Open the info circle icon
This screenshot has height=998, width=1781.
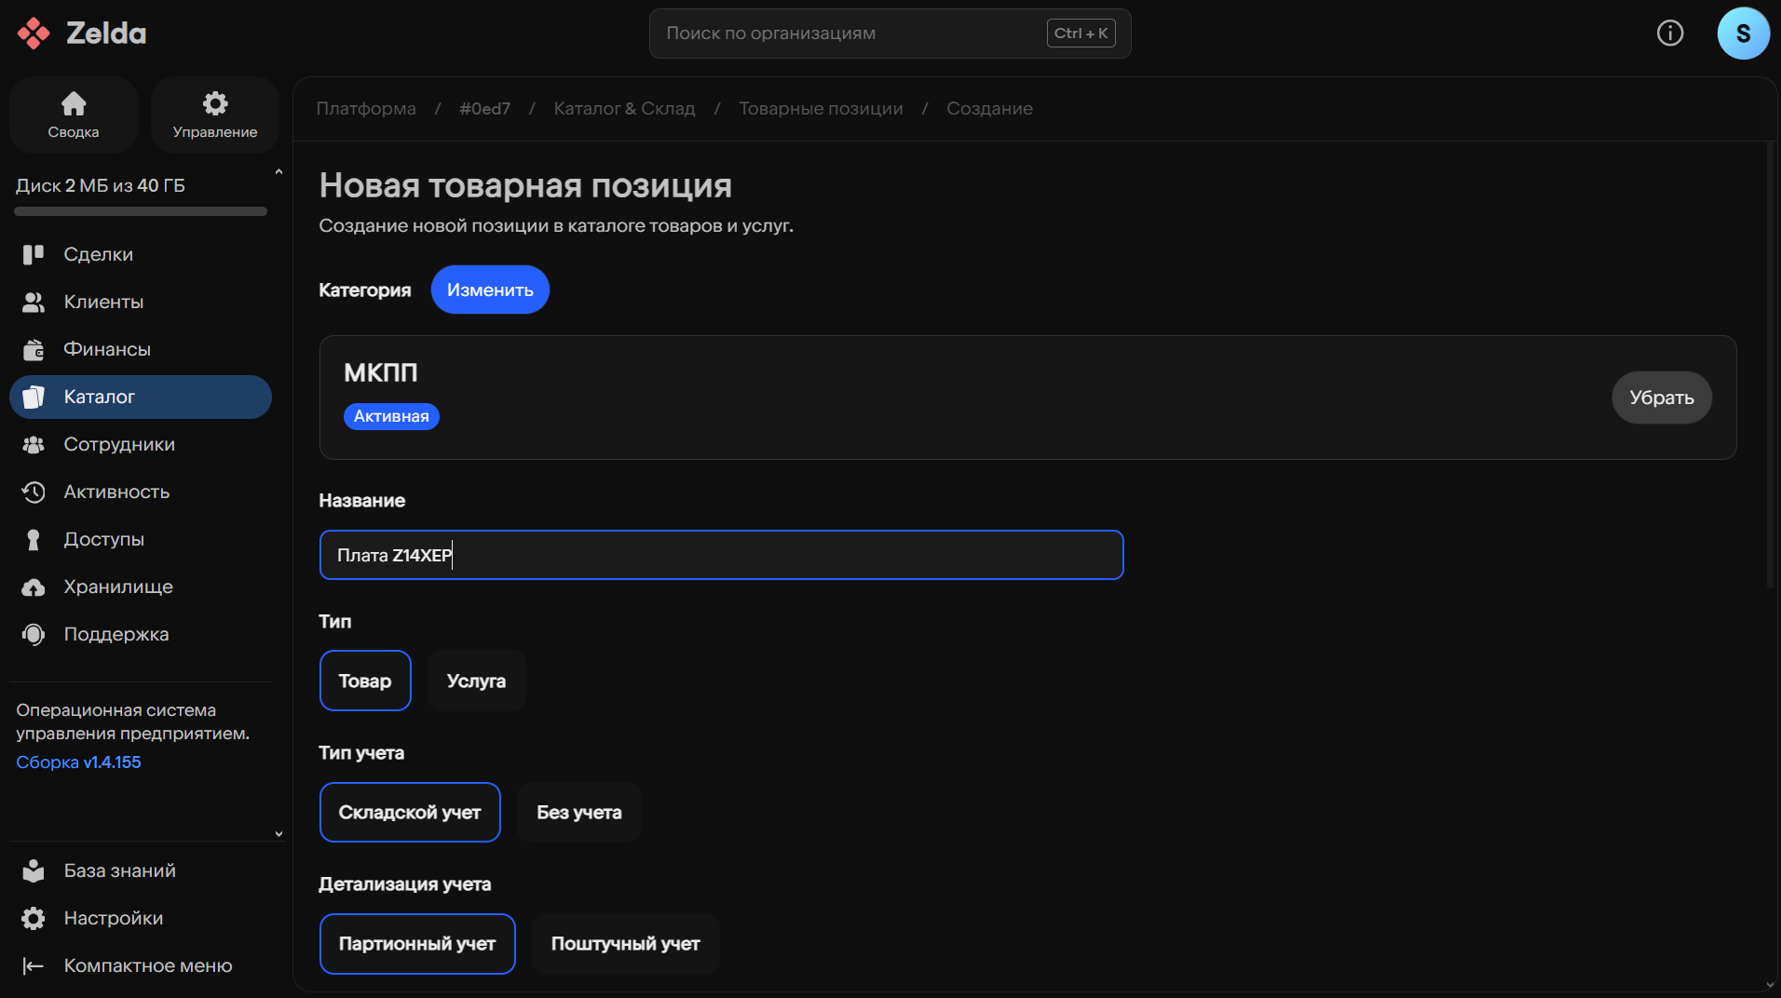coord(1669,34)
